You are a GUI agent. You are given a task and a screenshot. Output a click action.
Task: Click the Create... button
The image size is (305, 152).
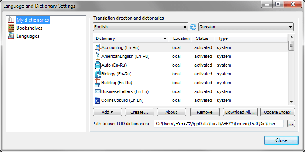[139, 112]
